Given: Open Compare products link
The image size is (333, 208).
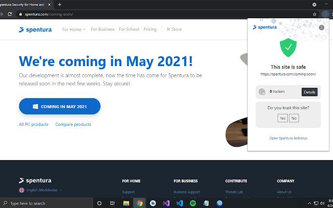Looking at the screenshot, I should click(73, 124).
